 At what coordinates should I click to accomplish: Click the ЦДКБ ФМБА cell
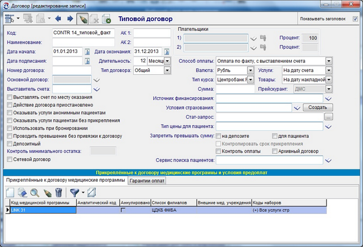point(174,210)
